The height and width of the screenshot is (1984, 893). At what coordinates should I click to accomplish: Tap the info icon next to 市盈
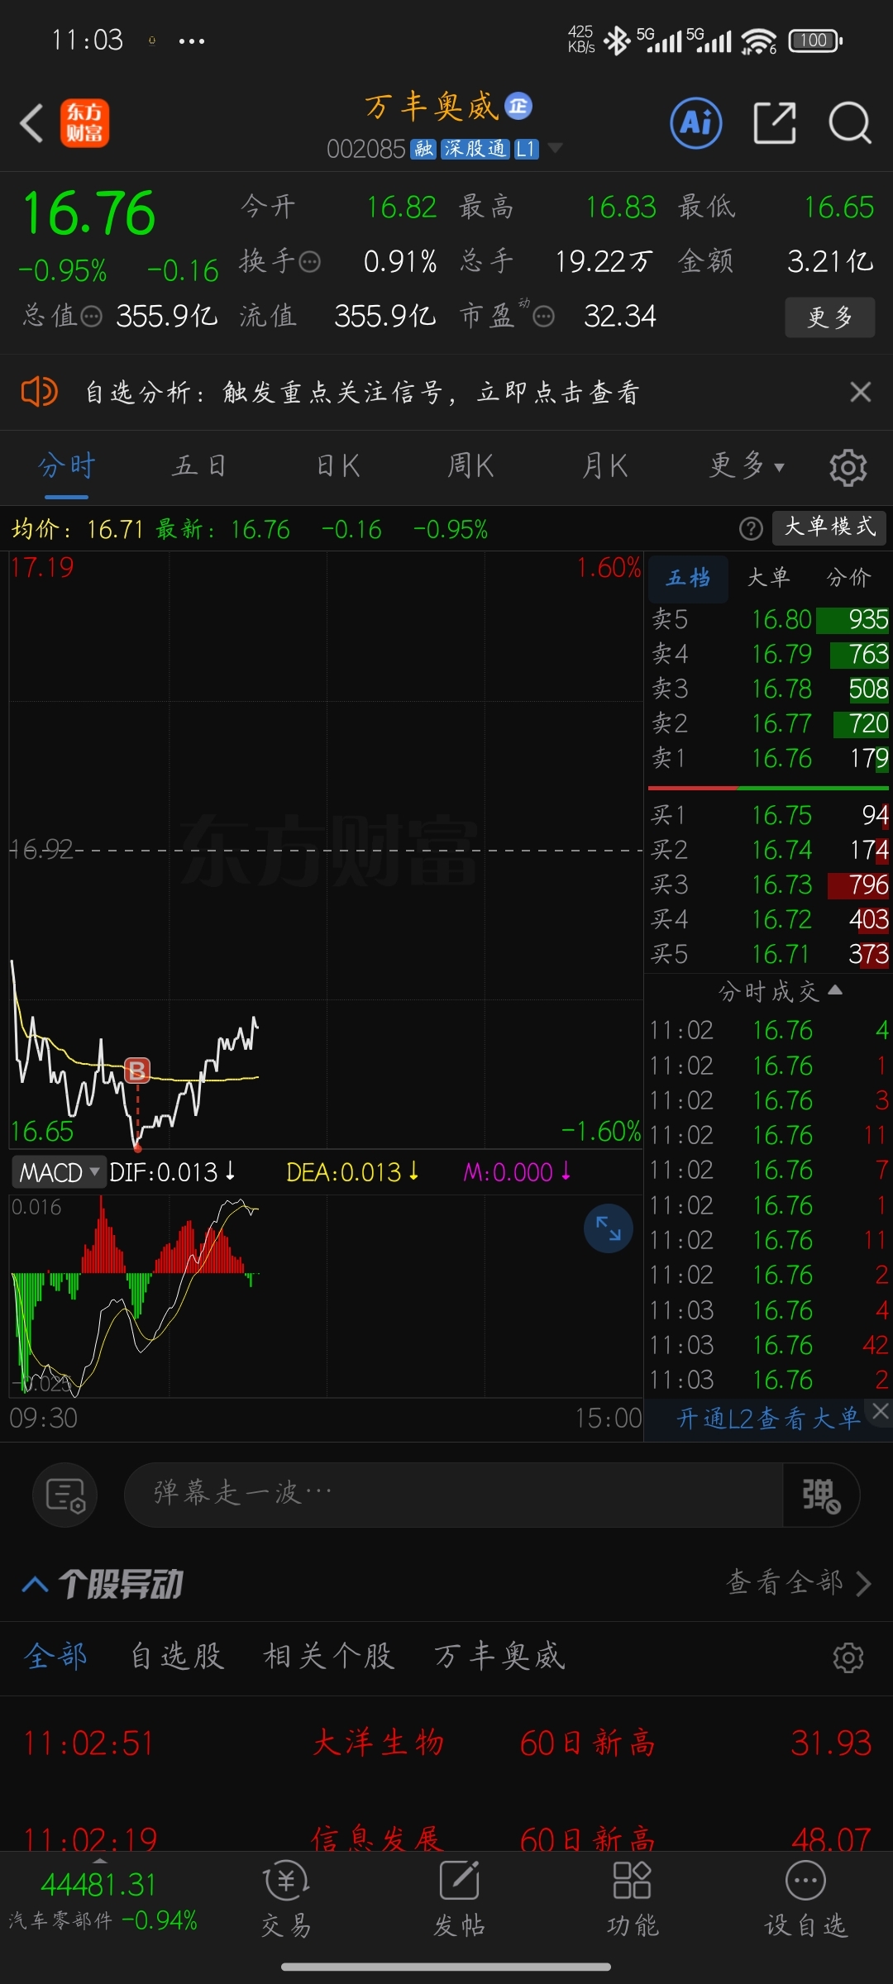[543, 317]
